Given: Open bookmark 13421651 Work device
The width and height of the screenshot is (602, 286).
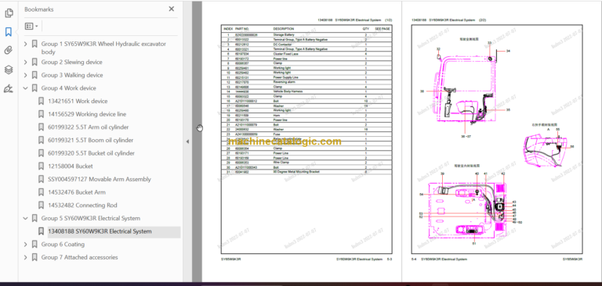Looking at the screenshot, I should (78, 101).
